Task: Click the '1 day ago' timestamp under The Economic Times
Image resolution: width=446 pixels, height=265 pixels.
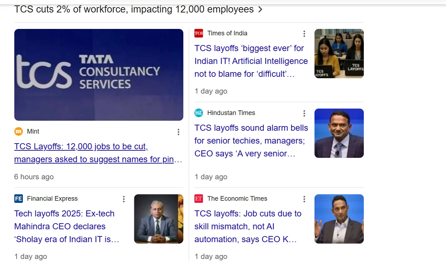Action: pyautogui.click(x=211, y=256)
